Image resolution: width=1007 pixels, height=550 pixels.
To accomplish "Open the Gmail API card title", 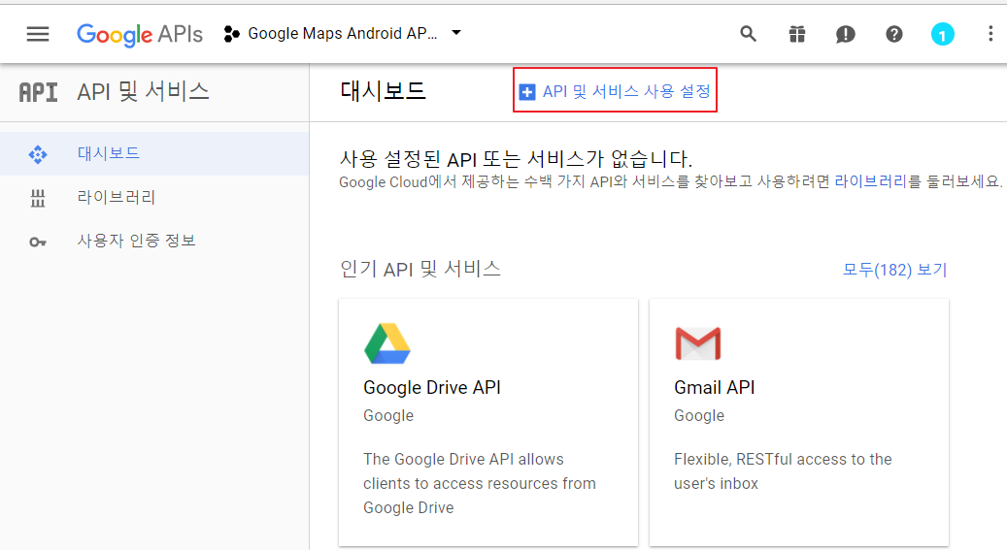I will pyautogui.click(x=714, y=388).
